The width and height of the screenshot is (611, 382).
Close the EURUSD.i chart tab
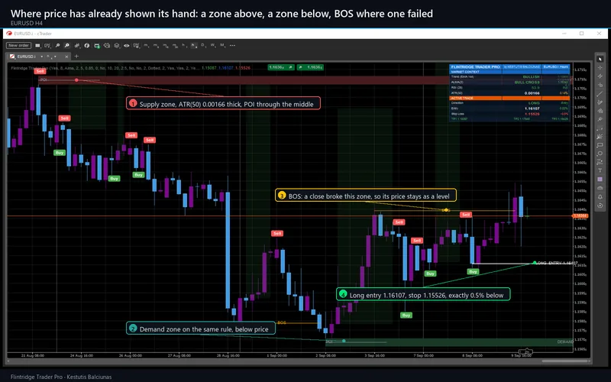click(x=66, y=57)
